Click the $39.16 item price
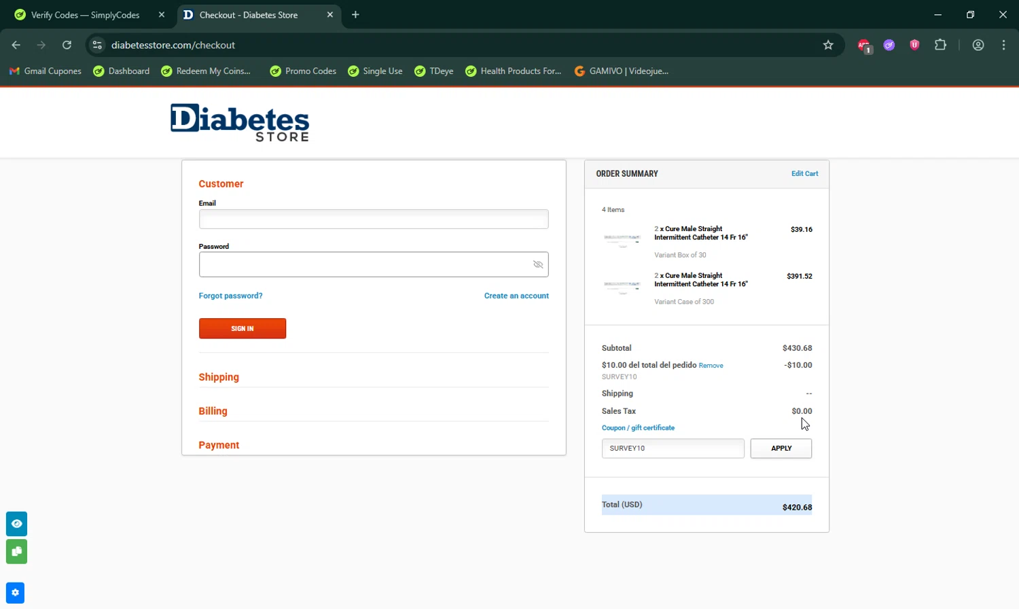This screenshot has width=1019, height=609. 802,229
